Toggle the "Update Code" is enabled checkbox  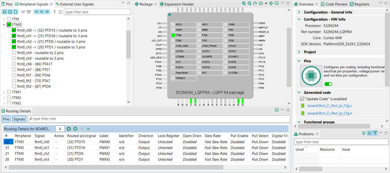(x=302, y=99)
